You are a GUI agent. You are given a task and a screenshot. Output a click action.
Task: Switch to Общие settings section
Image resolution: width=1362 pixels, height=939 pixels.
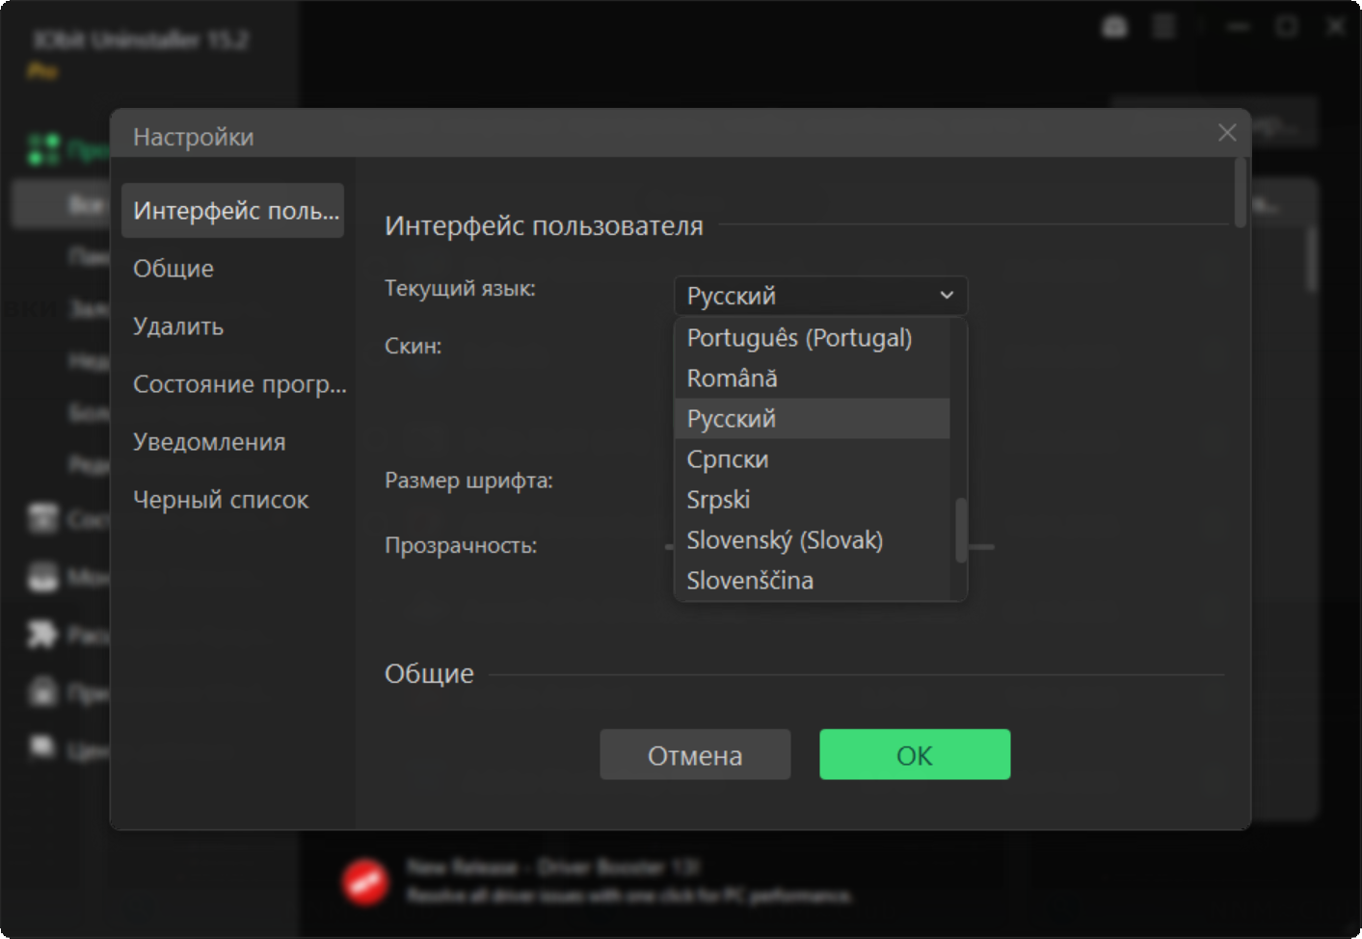click(x=174, y=269)
